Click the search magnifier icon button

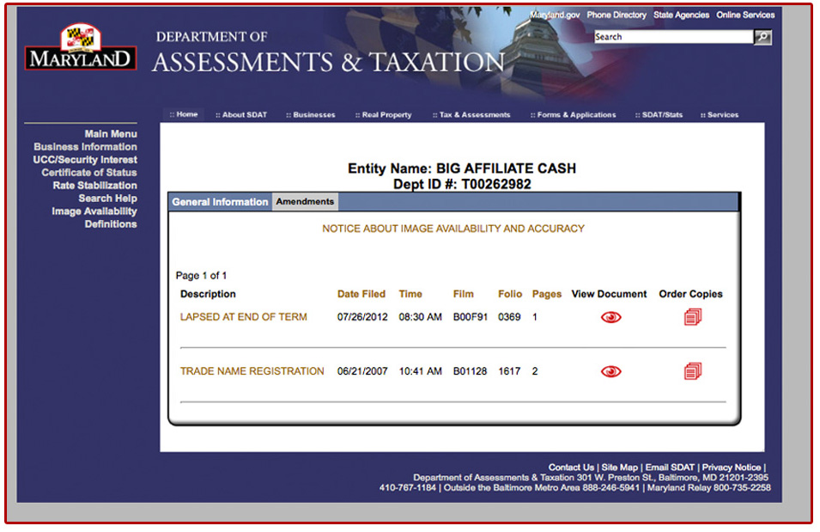[x=762, y=37]
